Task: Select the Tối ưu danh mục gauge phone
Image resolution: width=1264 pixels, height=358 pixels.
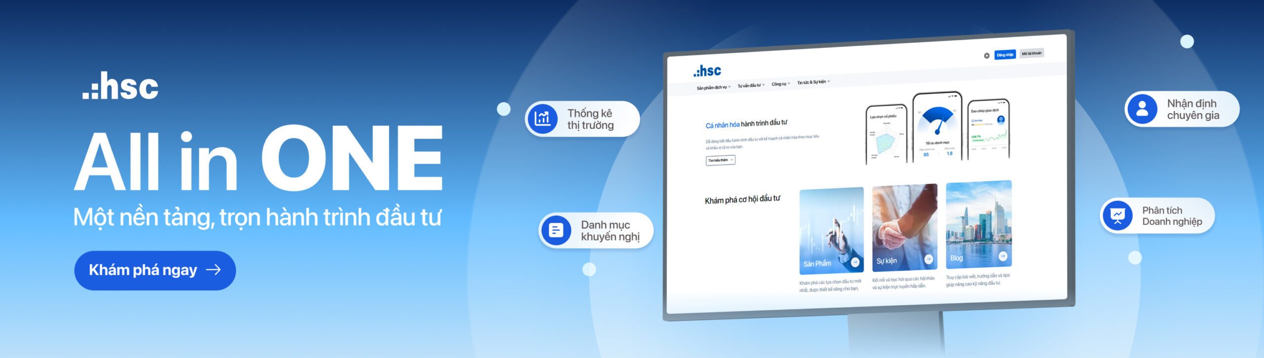Action: pos(937,127)
